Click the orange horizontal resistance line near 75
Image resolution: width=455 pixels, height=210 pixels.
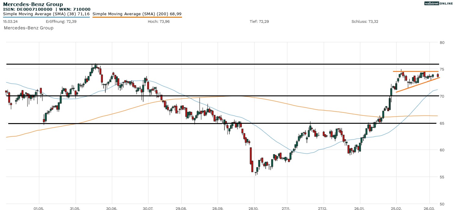[415, 71]
